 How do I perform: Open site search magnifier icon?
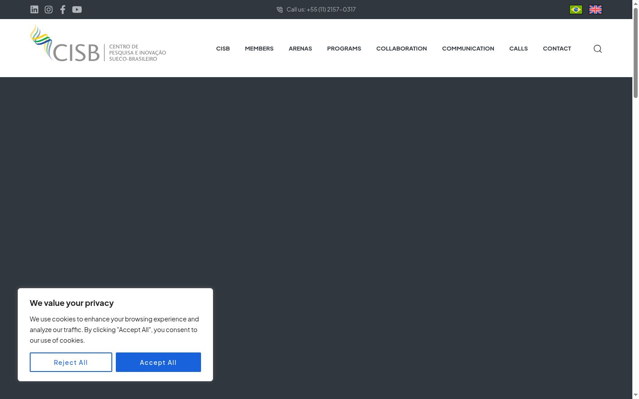598,49
